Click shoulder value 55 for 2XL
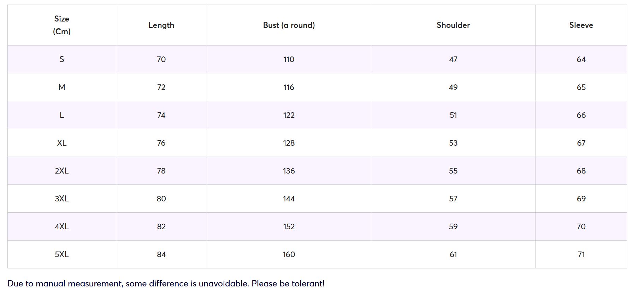Image resolution: width=633 pixels, height=291 pixels. coord(453,171)
